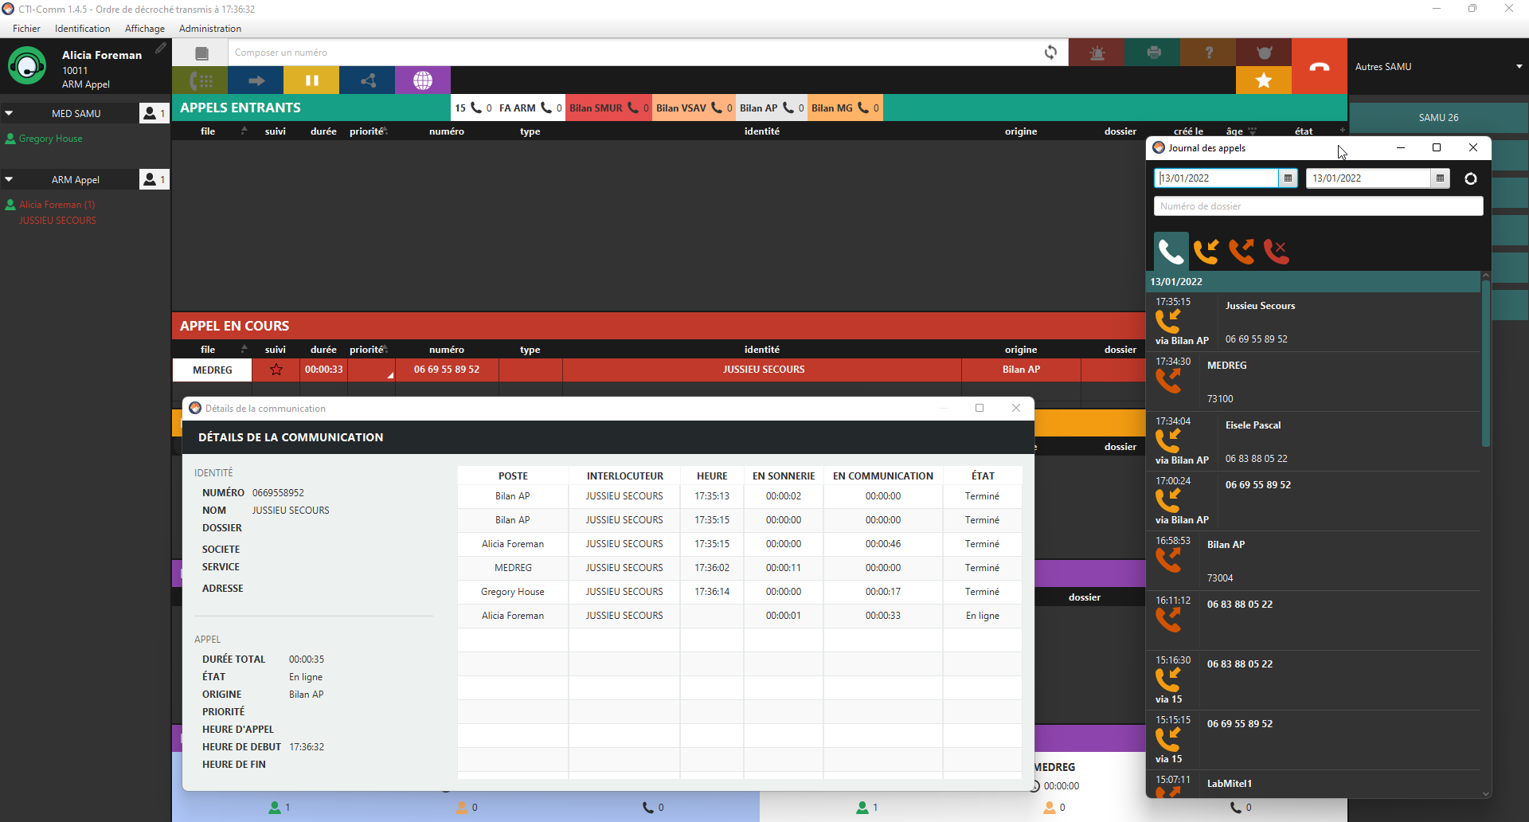Open the Affichage menu
Viewport: 1529px width, 822px height.
point(144,29)
